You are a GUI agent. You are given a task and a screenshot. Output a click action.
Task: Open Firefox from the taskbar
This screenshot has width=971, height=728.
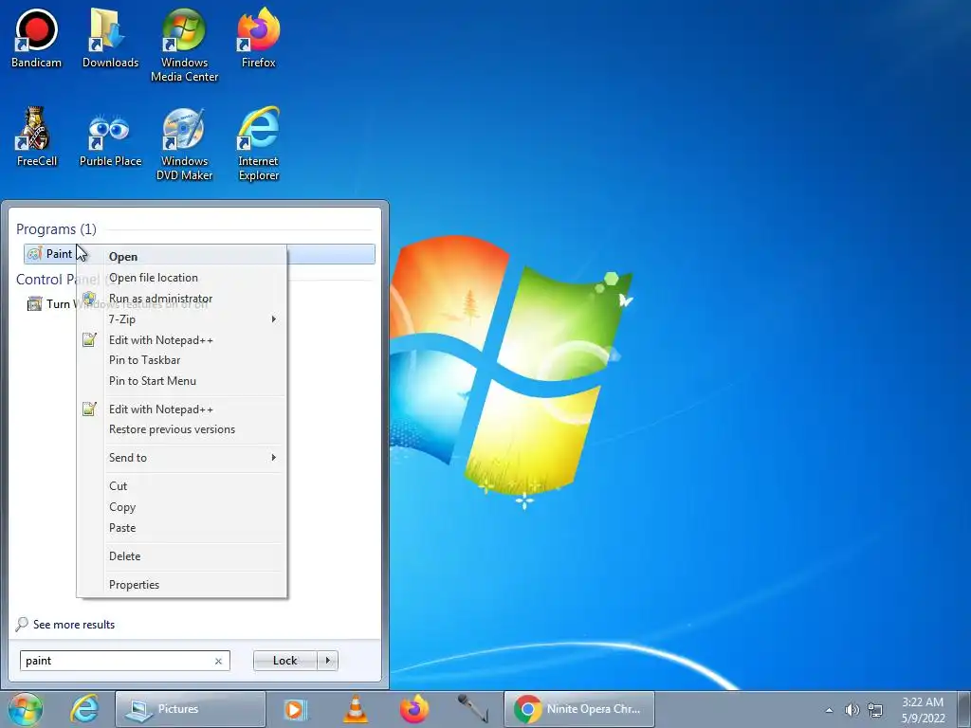point(414,709)
